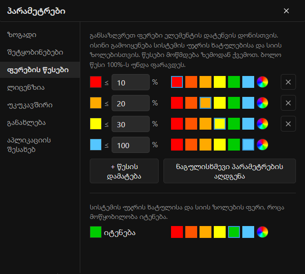This screenshot has width=305, height=274.
Task: Click the current blue swatch of 100% rule
Action: click(95, 145)
